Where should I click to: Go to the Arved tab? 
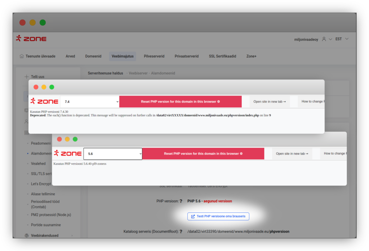70,56
